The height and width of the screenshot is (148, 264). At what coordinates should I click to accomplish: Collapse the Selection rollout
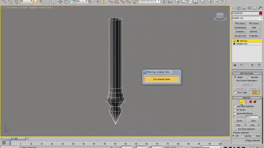[x=247, y=98]
